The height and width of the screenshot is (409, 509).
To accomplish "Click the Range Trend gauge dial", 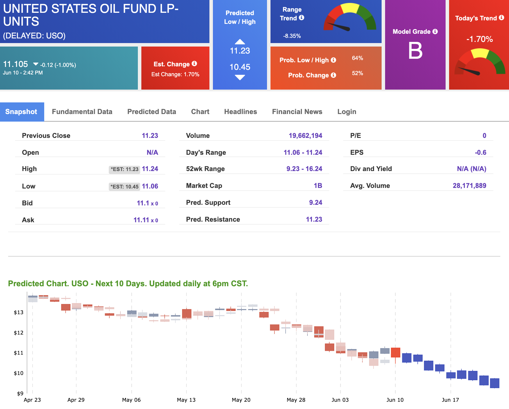I will point(350,17).
